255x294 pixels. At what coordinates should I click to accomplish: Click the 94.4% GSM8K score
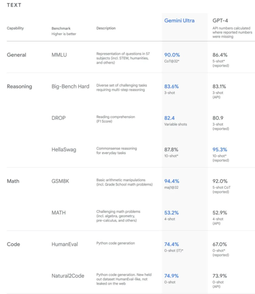pyautogui.click(x=173, y=181)
